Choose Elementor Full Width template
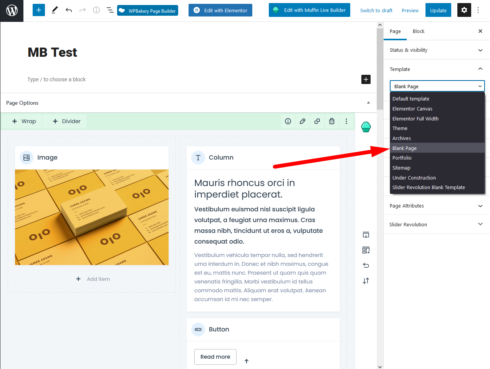This screenshot has height=369, width=490. coord(437,119)
